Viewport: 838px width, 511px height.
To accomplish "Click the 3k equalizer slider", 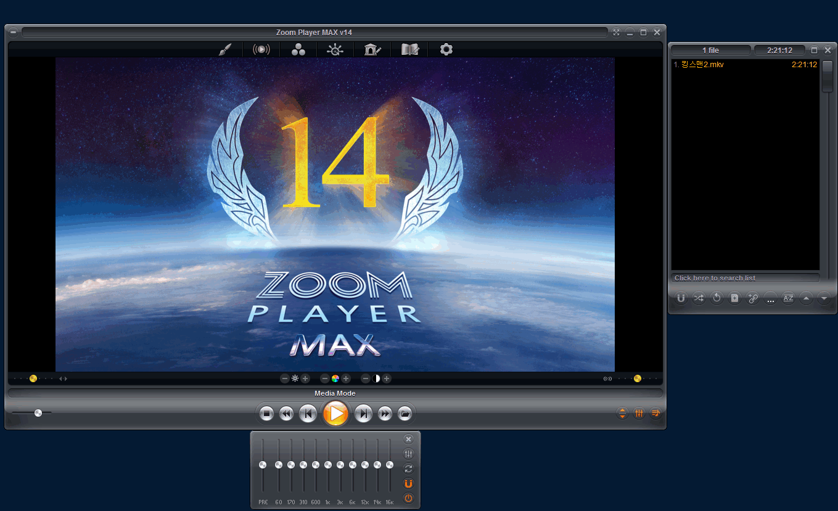I will click(340, 465).
